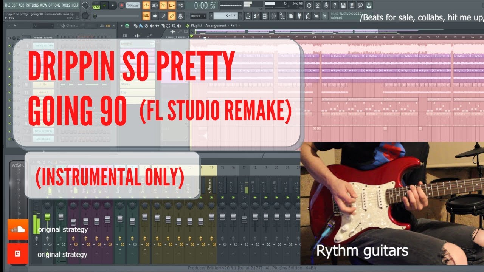Click the multilink to controllers icon
This screenshot has width=484, height=272.
(180, 16)
